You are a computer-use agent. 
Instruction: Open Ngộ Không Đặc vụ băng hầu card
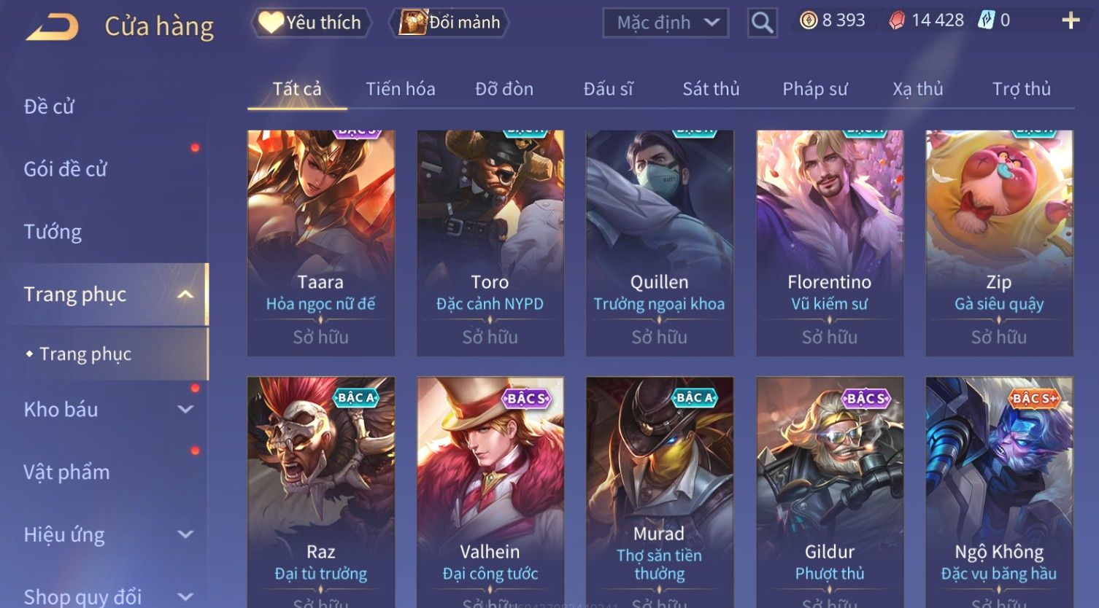point(999,492)
